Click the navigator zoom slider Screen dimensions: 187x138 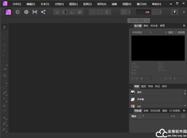point(155,116)
